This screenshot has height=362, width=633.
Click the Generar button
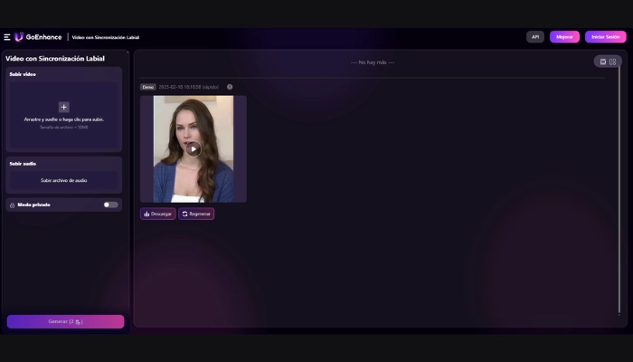(65, 321)
